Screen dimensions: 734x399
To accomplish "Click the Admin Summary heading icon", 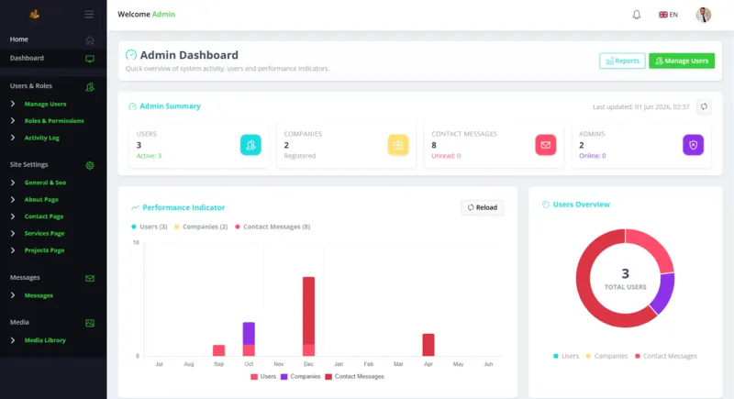I will tap(132, 106).
